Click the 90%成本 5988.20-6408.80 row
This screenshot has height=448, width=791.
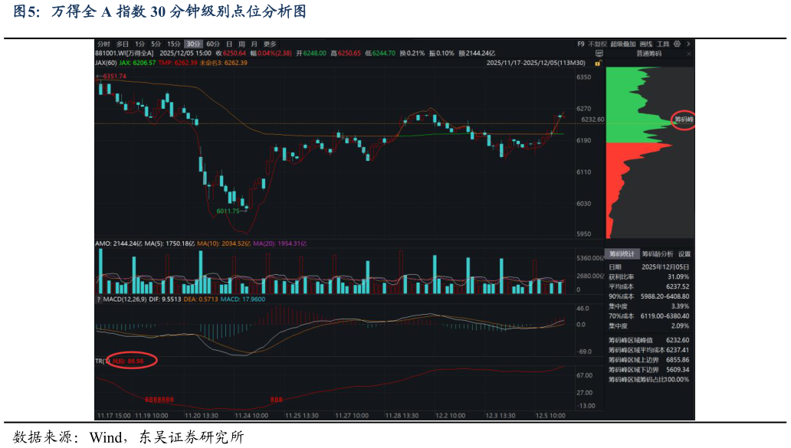point(648,296)
